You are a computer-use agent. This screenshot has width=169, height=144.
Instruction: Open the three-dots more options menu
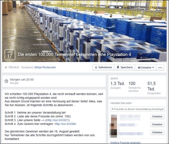[160, 68]
